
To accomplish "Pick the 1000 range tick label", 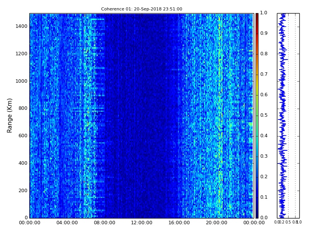I will point(22,81).
